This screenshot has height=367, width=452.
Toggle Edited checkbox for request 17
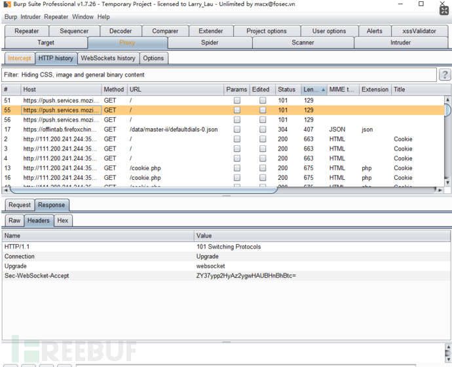click(262, 130)
